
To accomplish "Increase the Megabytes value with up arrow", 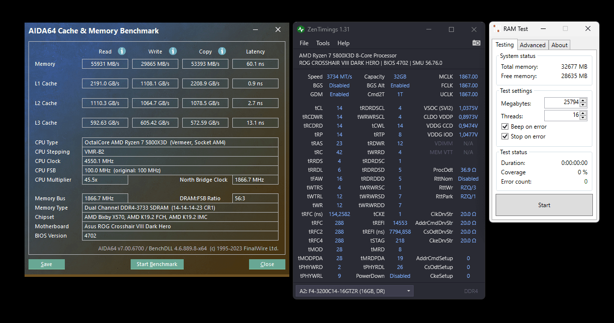I will coord(583,101).
